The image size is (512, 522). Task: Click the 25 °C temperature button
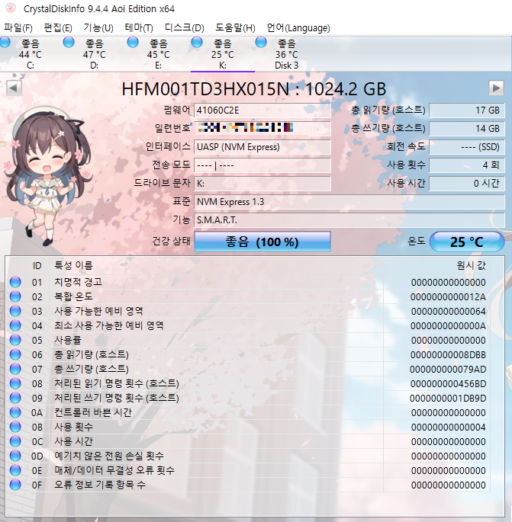tap(467, 242)
